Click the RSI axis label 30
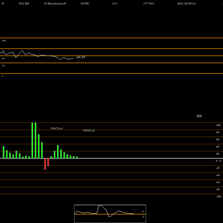223x223 pixels. (x=3, y=66)
